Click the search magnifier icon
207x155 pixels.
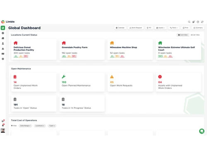189,22
